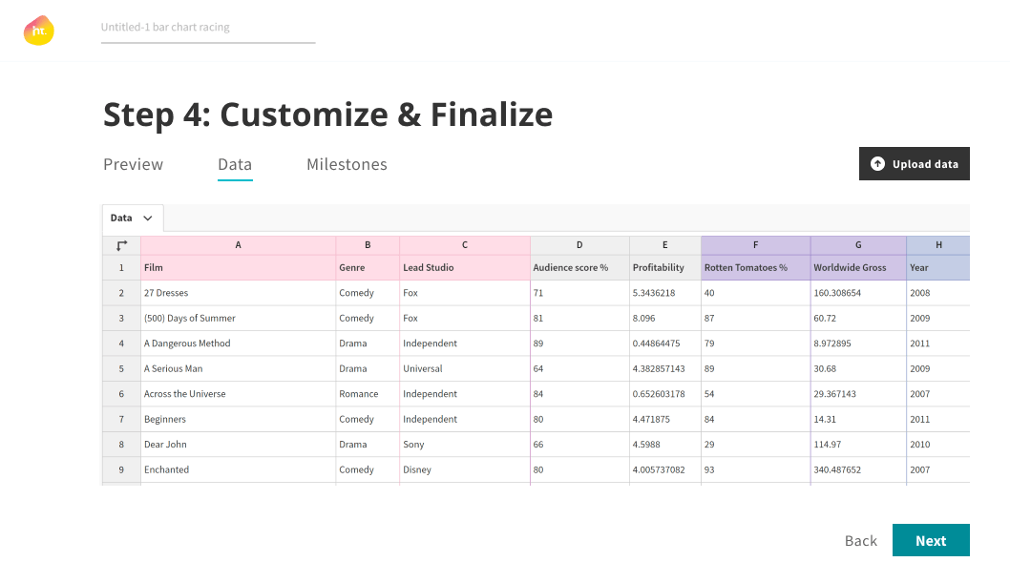Click the profitability value 4.5988
This screenshot has width=1010, height=583.
pos(665,445)
